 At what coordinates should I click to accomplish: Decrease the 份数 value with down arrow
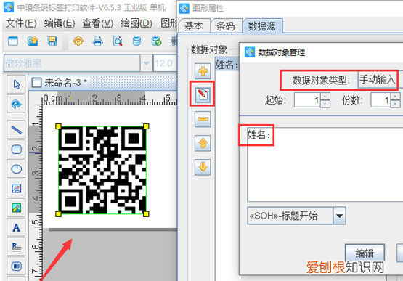pyautogui.click(x=395, y=104)
